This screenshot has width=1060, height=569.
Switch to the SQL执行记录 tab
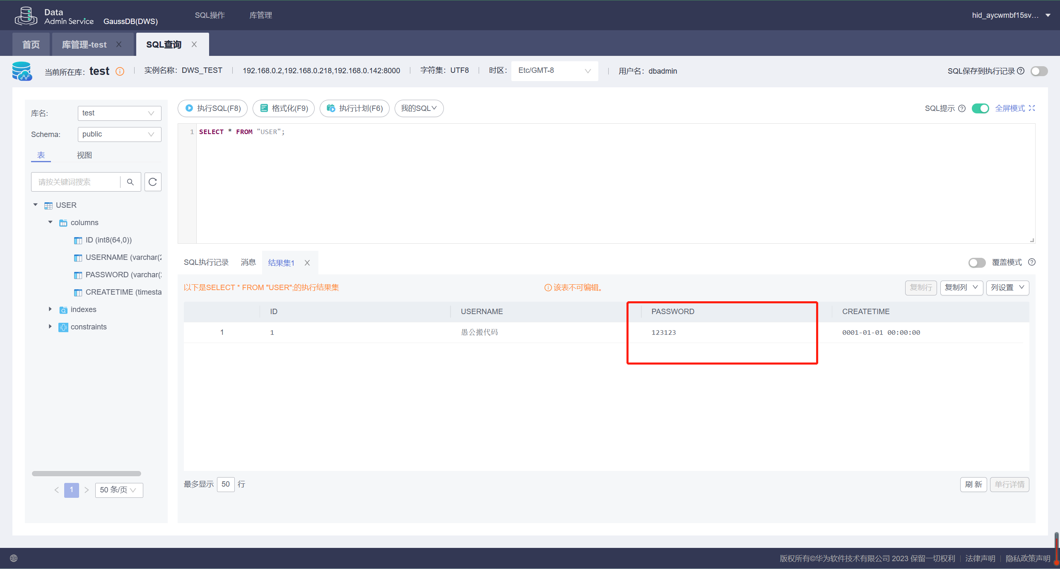(x=206, y=262)
